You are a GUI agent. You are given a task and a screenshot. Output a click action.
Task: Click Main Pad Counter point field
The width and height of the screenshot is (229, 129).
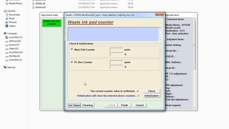(116, 50)
